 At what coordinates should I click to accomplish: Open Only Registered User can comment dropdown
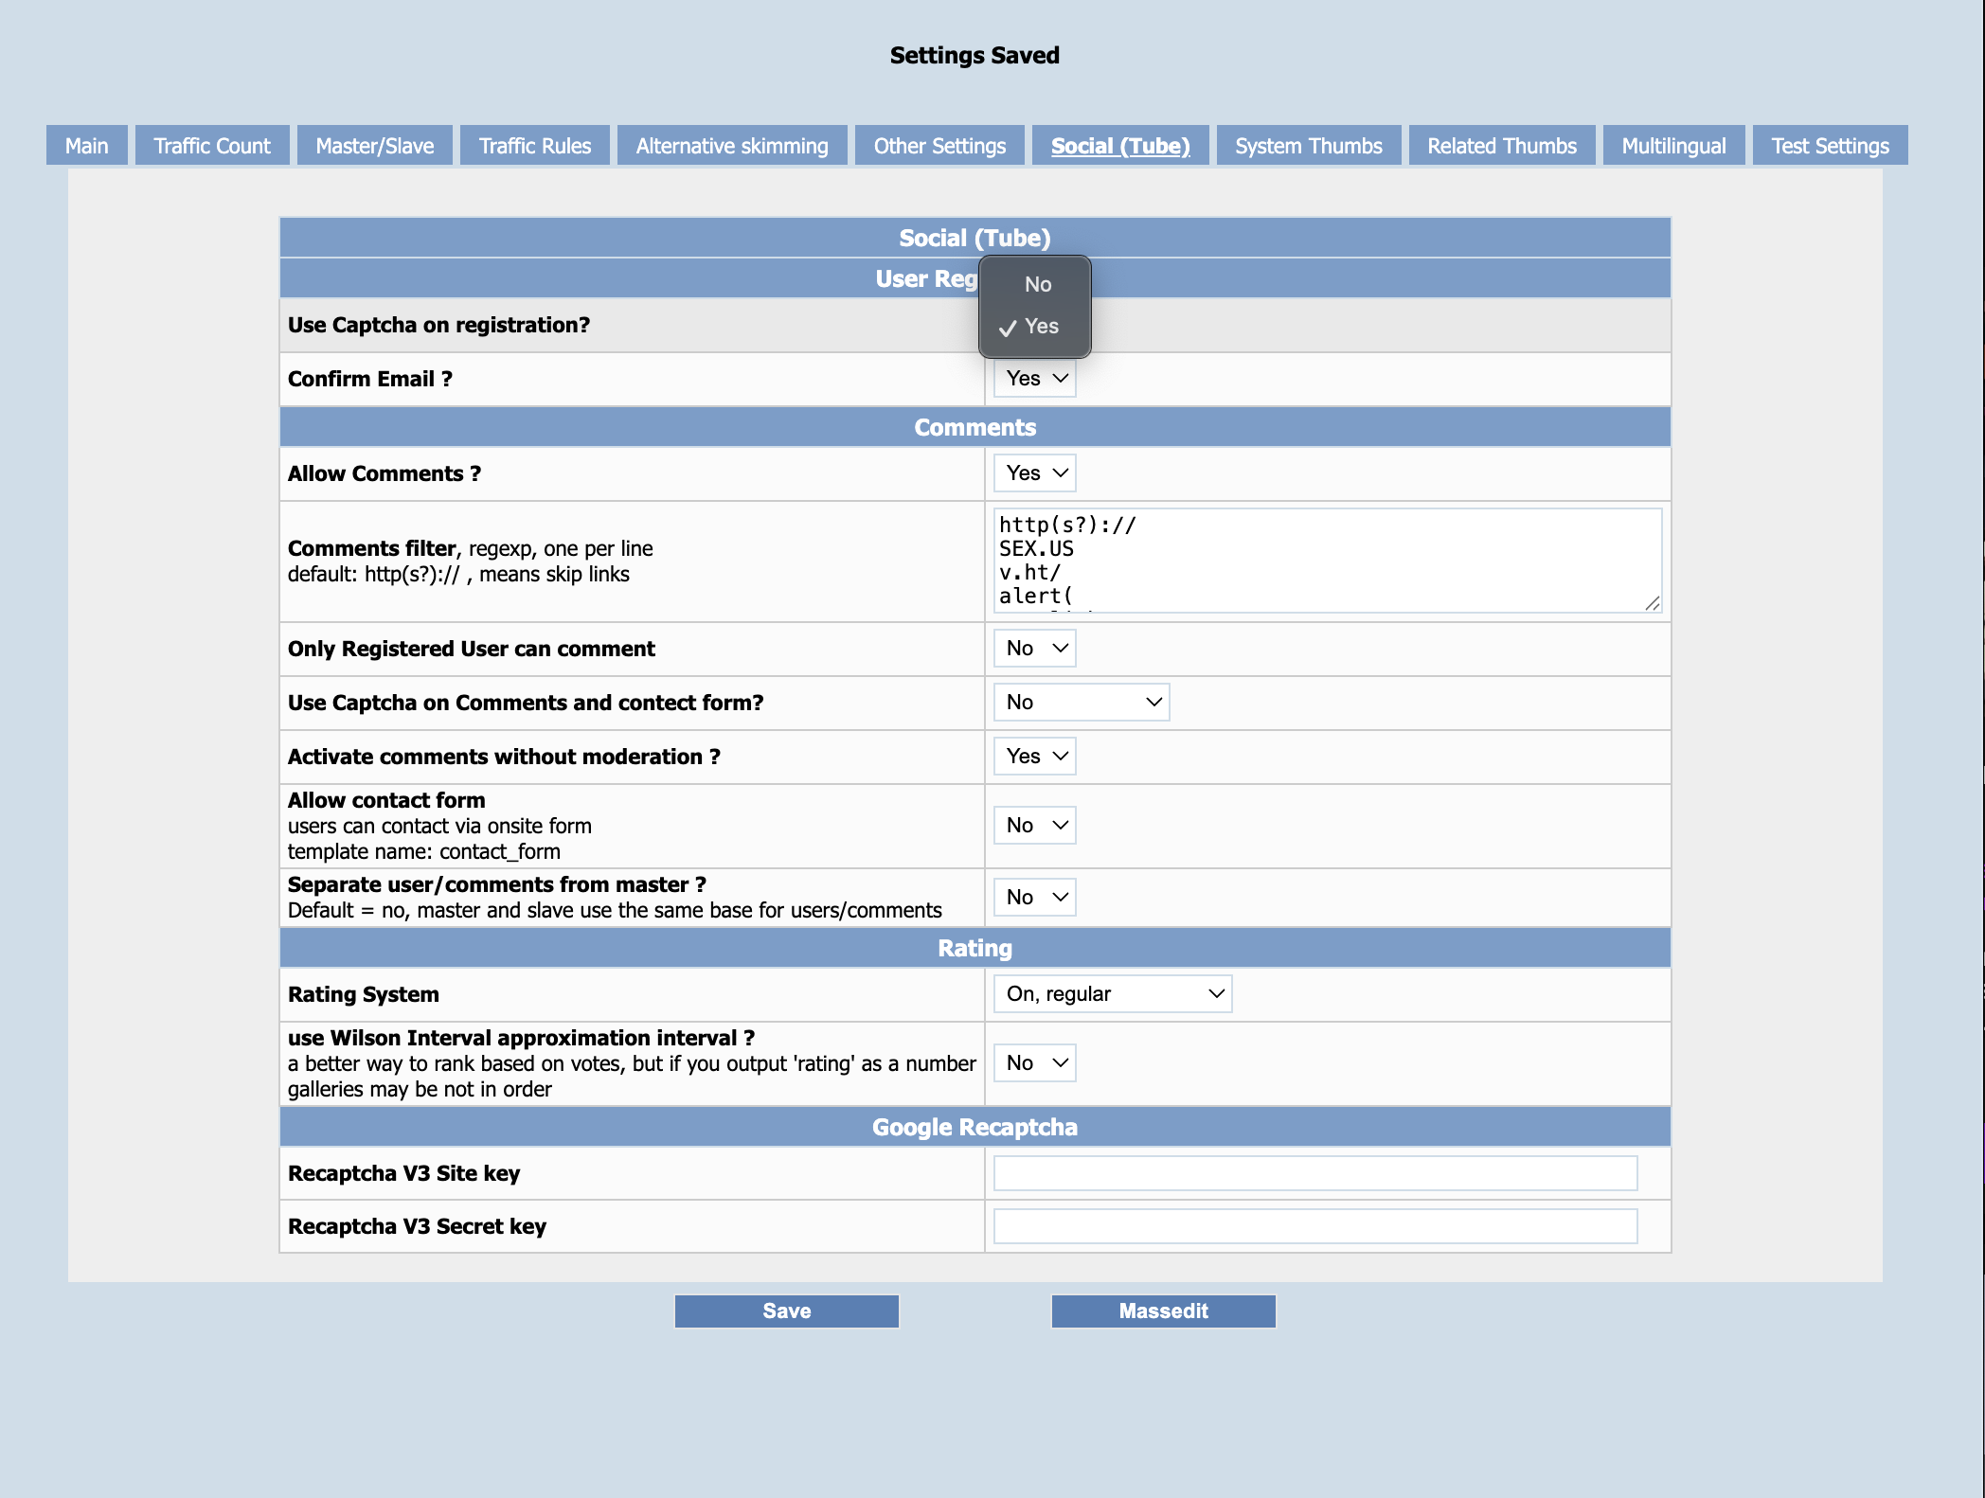[1035, 649]
